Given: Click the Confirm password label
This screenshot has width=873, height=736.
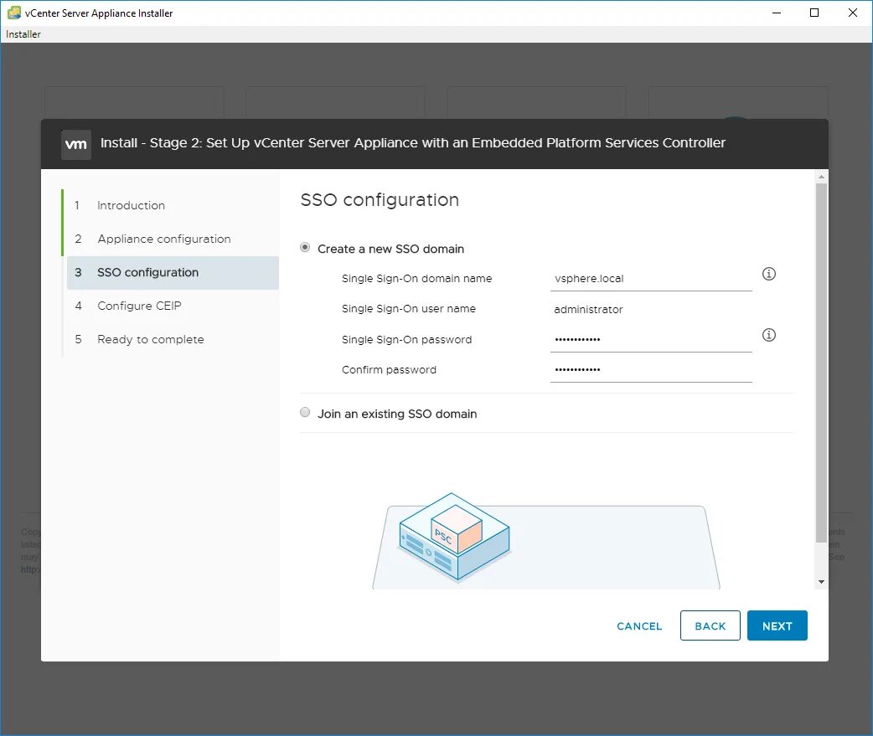Looking at the screenshot, I should tap(389, 370).
